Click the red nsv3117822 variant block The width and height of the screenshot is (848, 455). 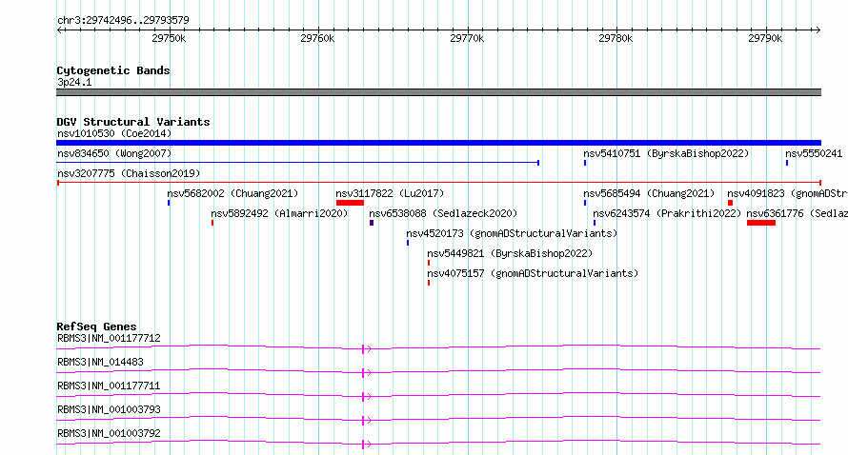(350, 203)
